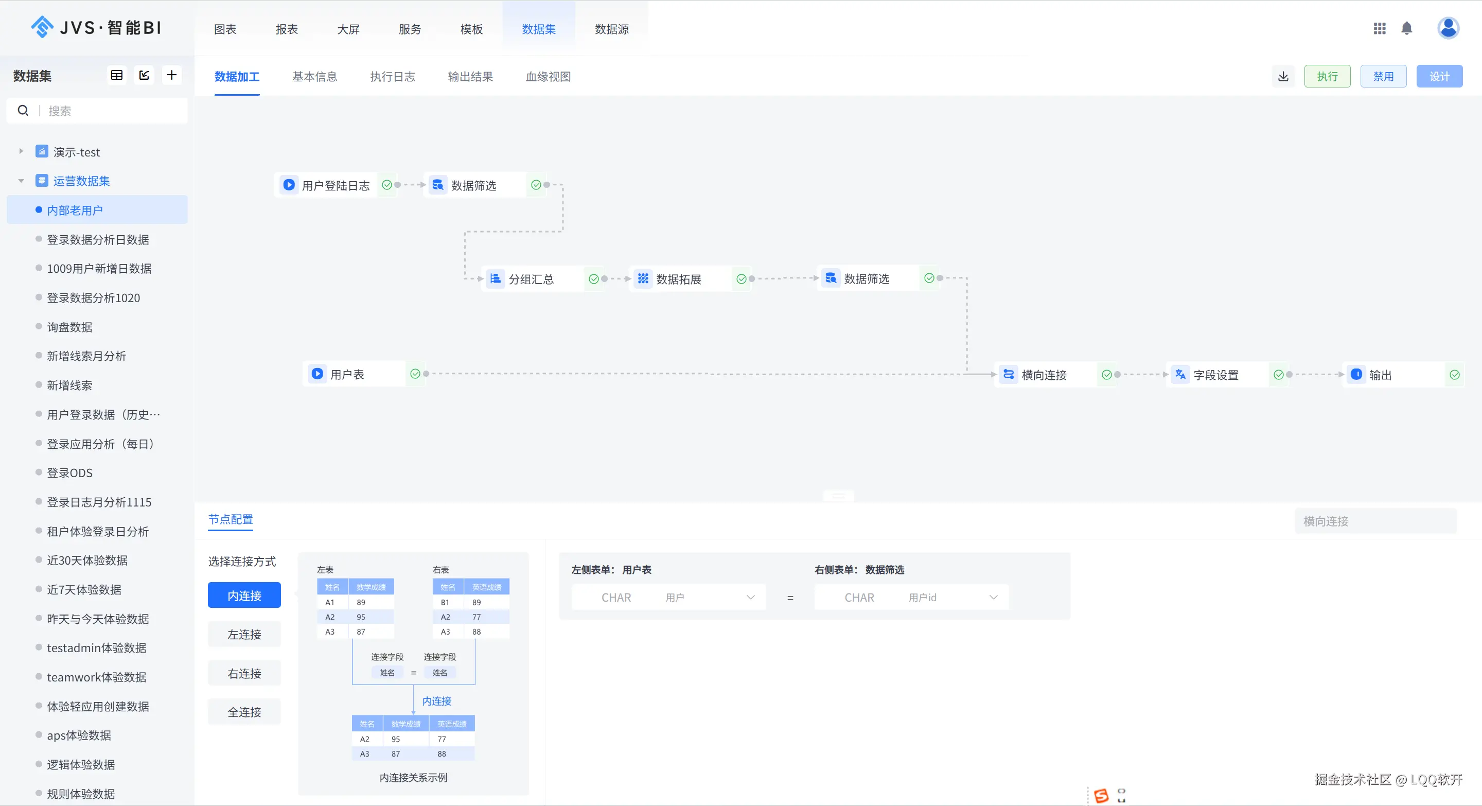
Task: Switch to the 执行日志 tab
Action: pyautogui.click(x=392, y=77)
